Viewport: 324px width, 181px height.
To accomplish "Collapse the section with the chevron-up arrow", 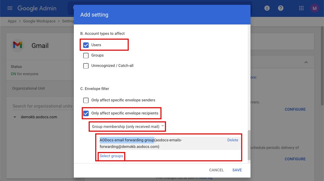I will 306,62.
